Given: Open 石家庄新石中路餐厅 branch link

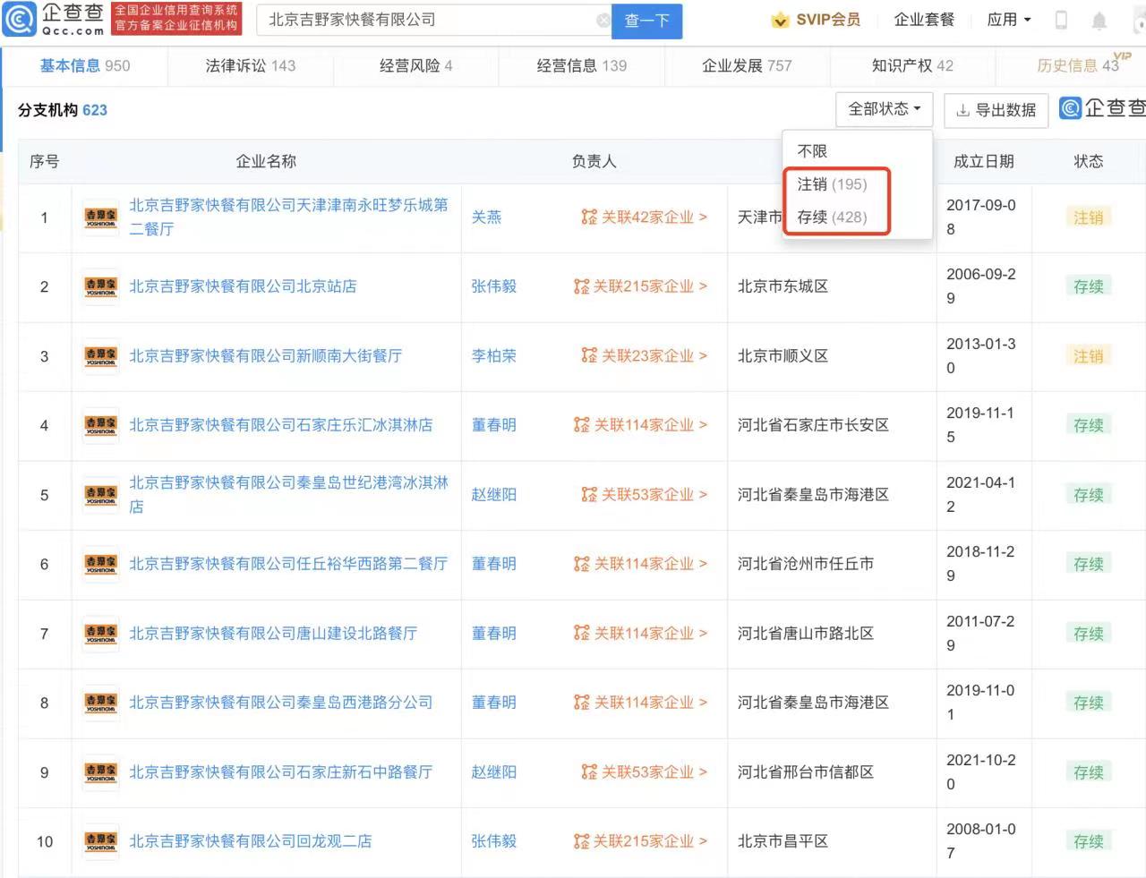Looking at the screenshot, I should (281, 772).
